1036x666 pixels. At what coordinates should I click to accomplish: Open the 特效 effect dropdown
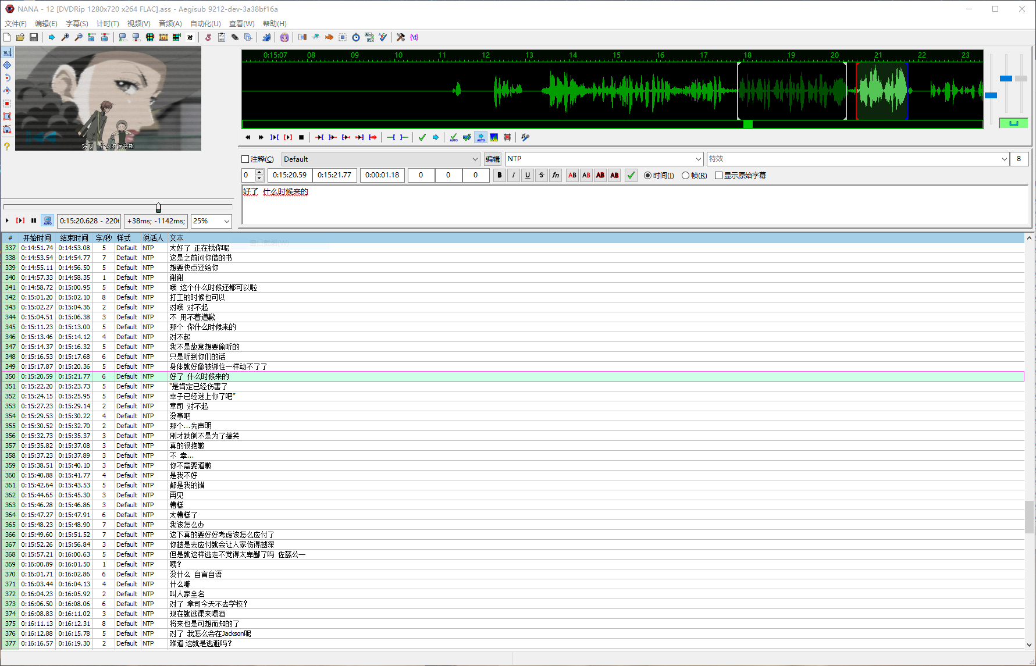(x=858, y=159)
